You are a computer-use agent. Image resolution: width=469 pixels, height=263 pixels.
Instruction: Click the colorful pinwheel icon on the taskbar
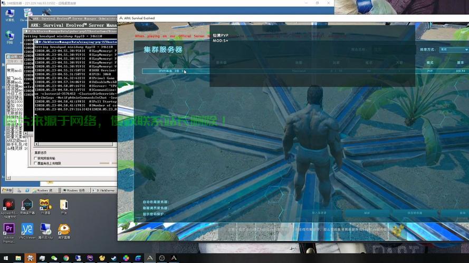[x=126, y=258]
